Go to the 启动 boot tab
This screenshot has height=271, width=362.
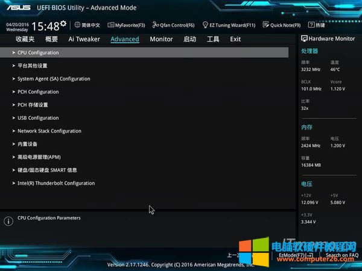pyautogui.click(x=190, y=39)
